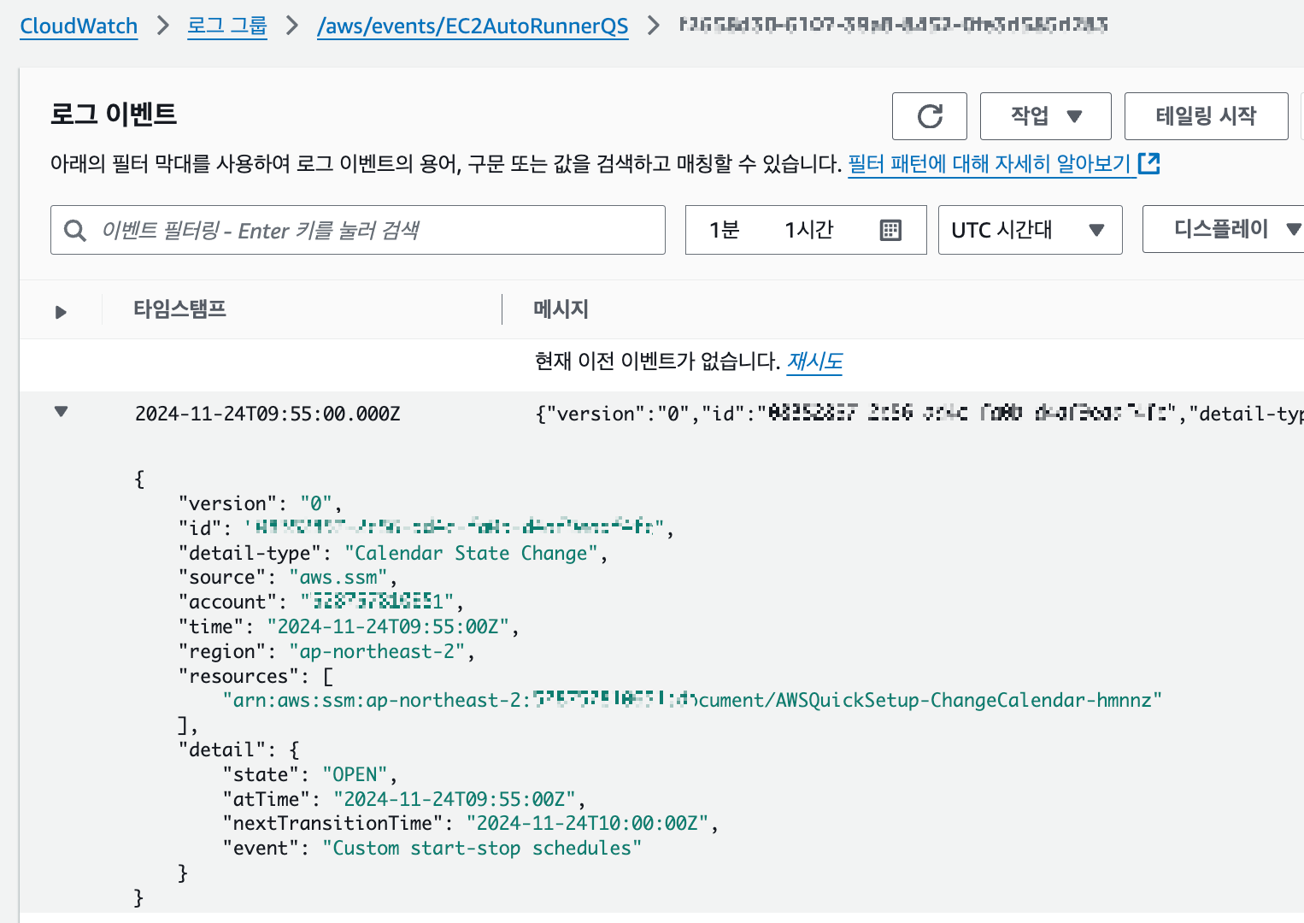
Task: Open the 디스플레이 display dropdown
Action: (1223, 229)
